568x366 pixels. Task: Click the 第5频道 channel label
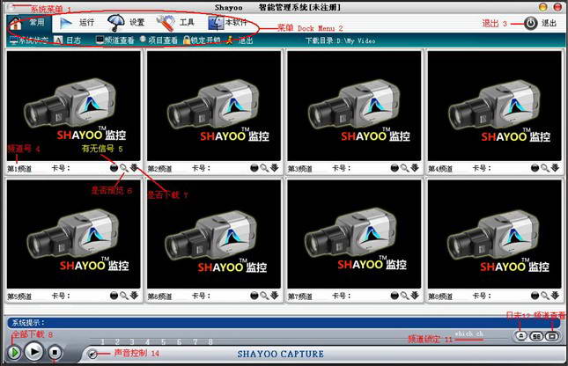pyautogui.click(x=19, y=296)
